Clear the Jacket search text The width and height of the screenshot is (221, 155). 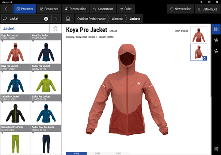tap(46, 19)
